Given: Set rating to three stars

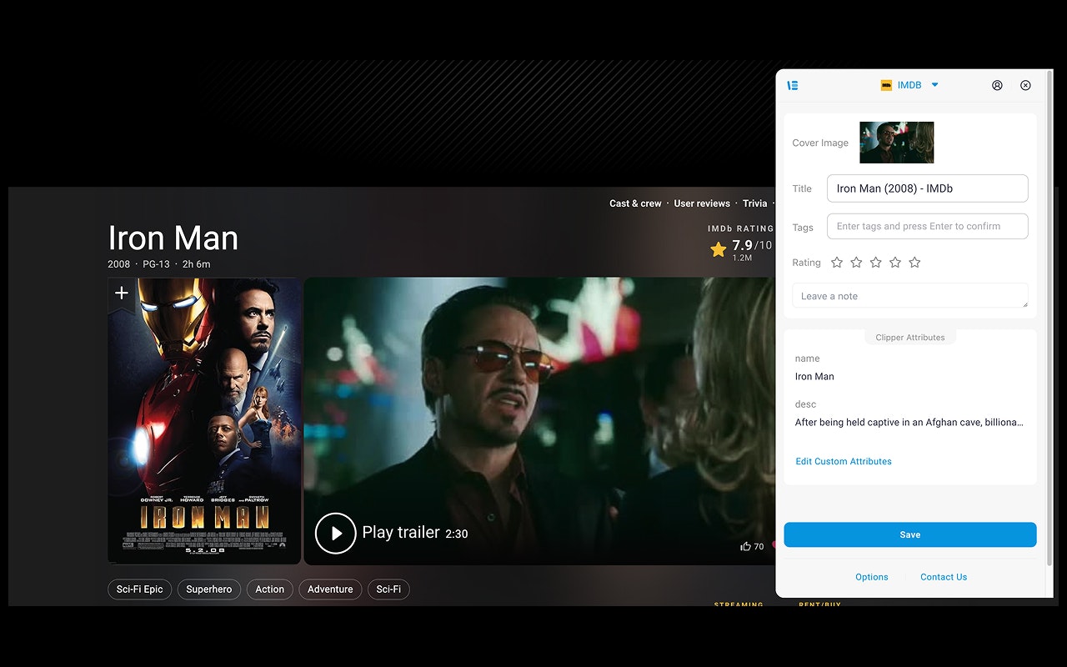Looking at the screenshot, I should (x=876, y=263).
